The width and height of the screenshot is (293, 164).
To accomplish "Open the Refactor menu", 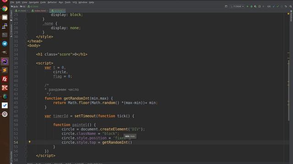I will coord(52,2).
